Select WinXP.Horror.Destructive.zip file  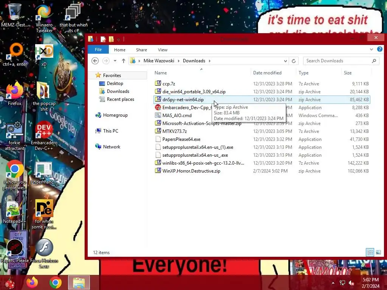click(262, 171)
